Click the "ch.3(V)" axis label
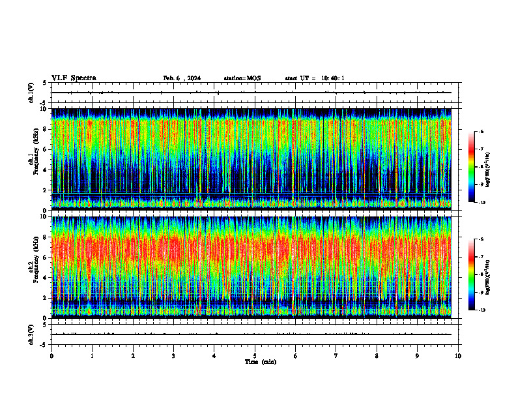Screen dimensions: 516x399 [x=31, y=335]
